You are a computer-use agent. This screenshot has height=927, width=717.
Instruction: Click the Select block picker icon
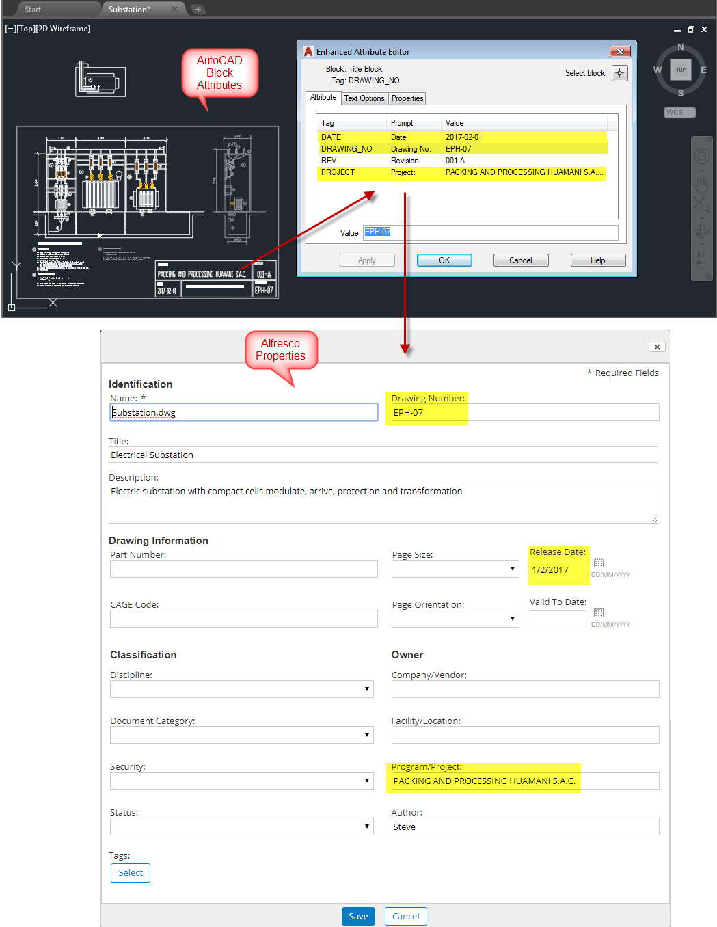(x=619, y=73)
